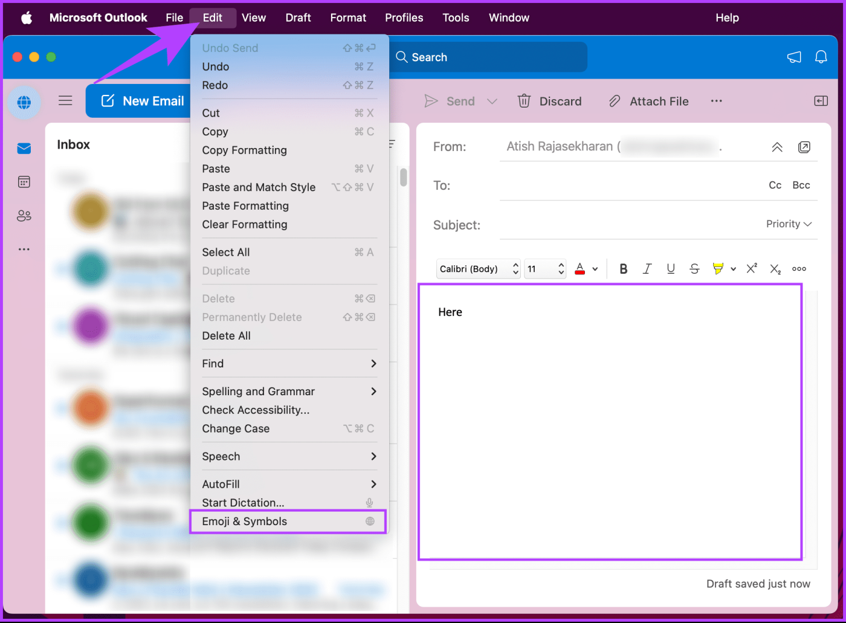Pop out the draft into new window
The width and height of the screenshot is (846, 623).
click(x=804, y=147)
